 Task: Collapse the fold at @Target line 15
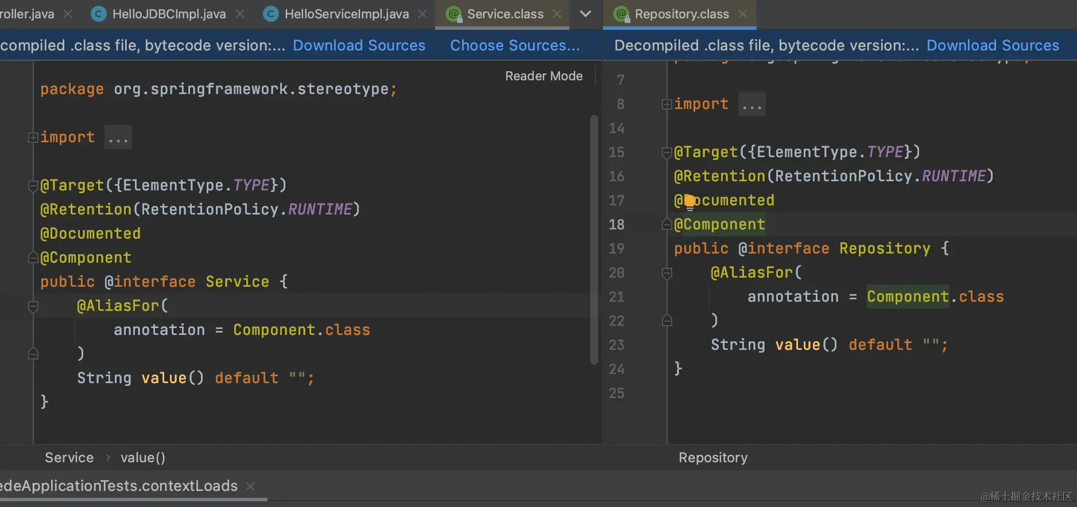(x=667, y=153)
